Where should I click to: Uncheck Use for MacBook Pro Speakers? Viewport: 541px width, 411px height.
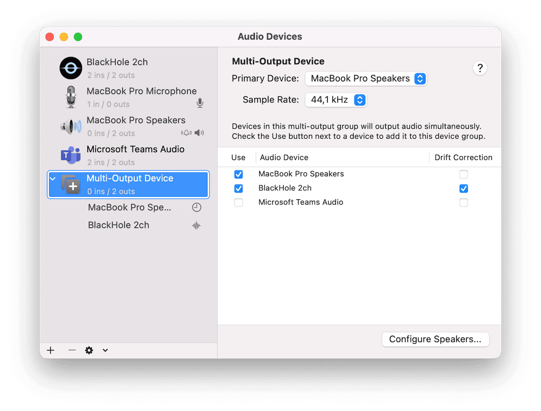pos(238,174)
